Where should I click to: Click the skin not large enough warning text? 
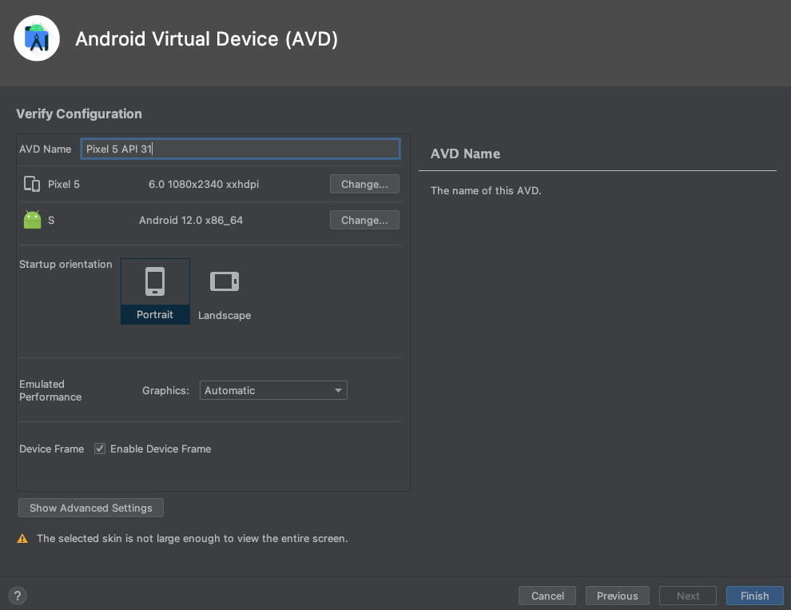click(x=193, y=538)
